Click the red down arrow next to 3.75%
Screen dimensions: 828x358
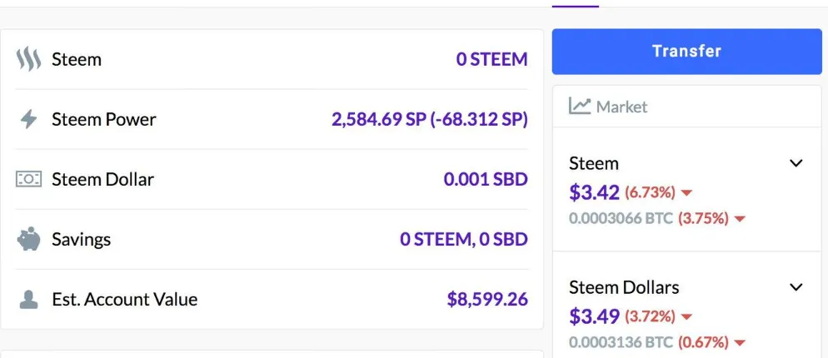740,219
